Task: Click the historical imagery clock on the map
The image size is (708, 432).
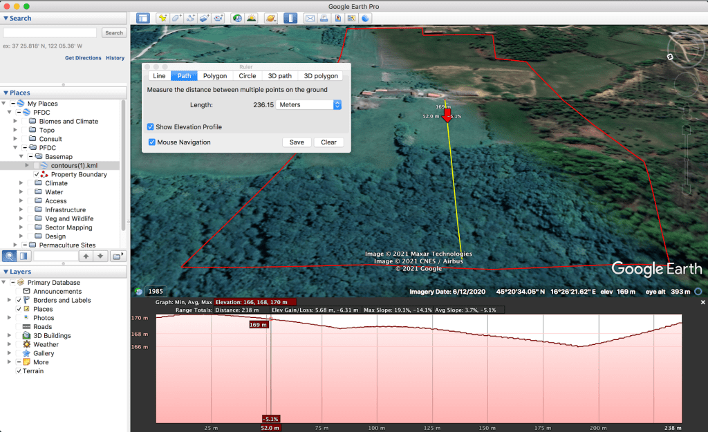Action: [x=138, y=292]
